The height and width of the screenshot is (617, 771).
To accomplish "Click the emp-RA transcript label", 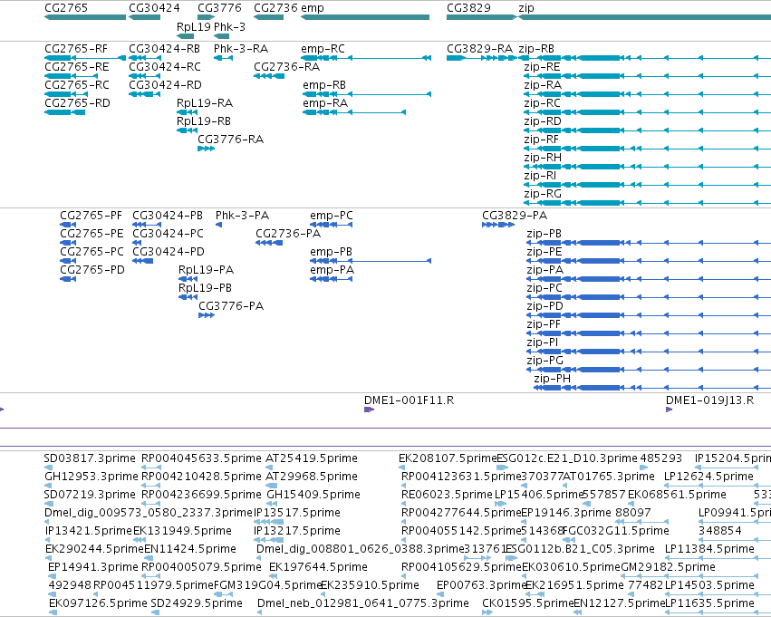I will tap(325, 103).
